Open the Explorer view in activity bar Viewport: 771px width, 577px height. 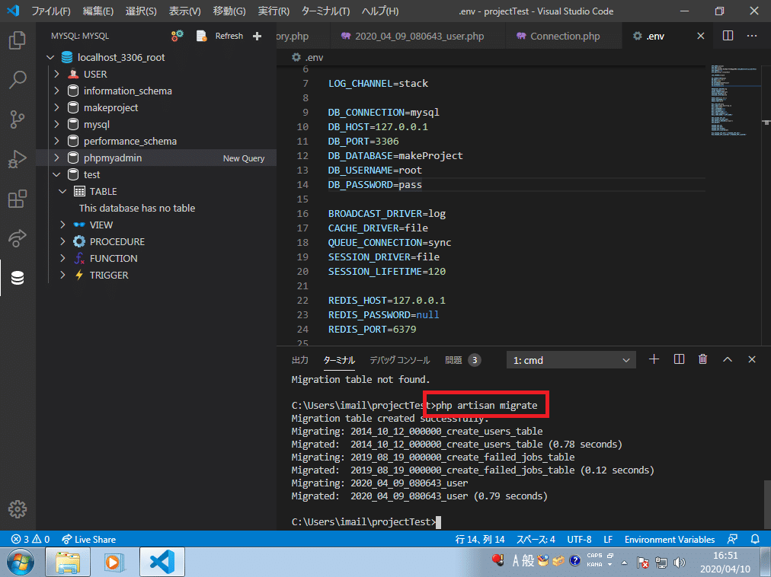[18, 40]
